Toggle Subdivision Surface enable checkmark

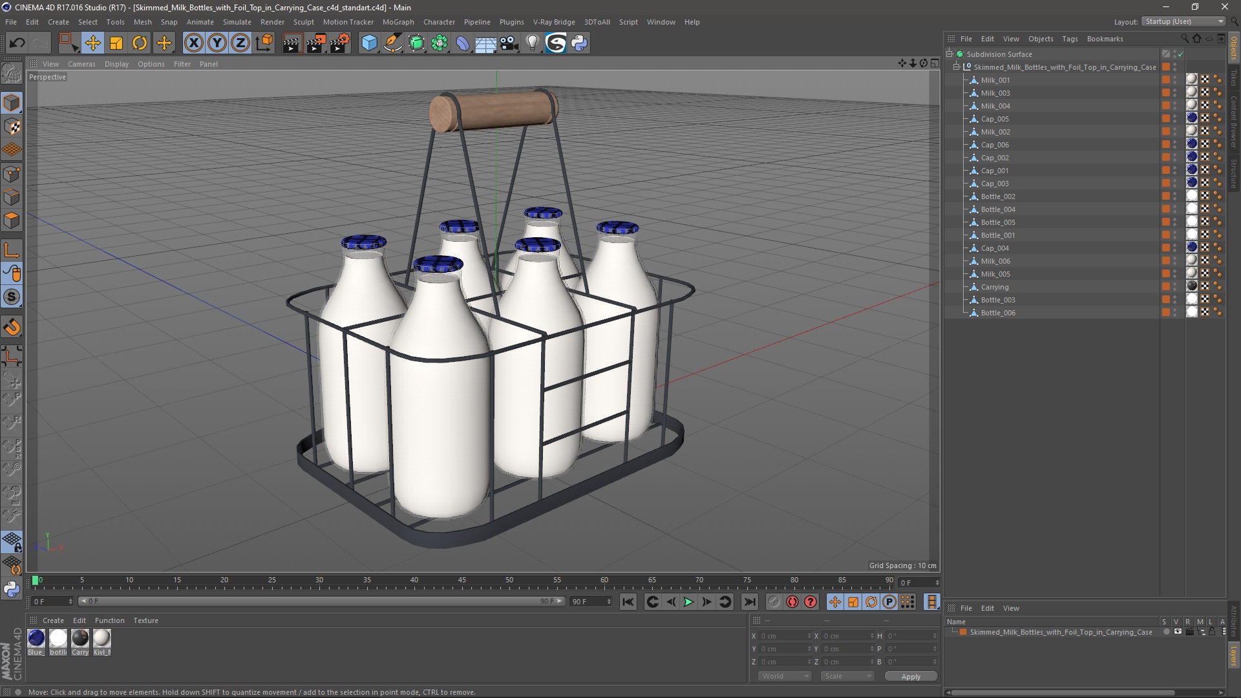[1180, 54]
